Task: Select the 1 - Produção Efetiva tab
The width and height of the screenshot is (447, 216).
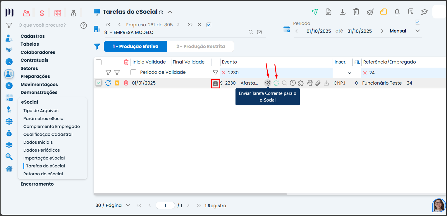Action: point(136,46)
